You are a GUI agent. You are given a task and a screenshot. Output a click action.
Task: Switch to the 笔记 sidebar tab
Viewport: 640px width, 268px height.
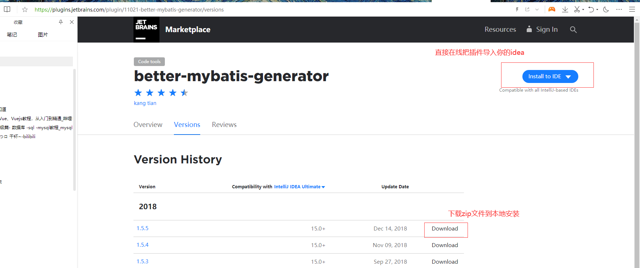pos(12,35)
